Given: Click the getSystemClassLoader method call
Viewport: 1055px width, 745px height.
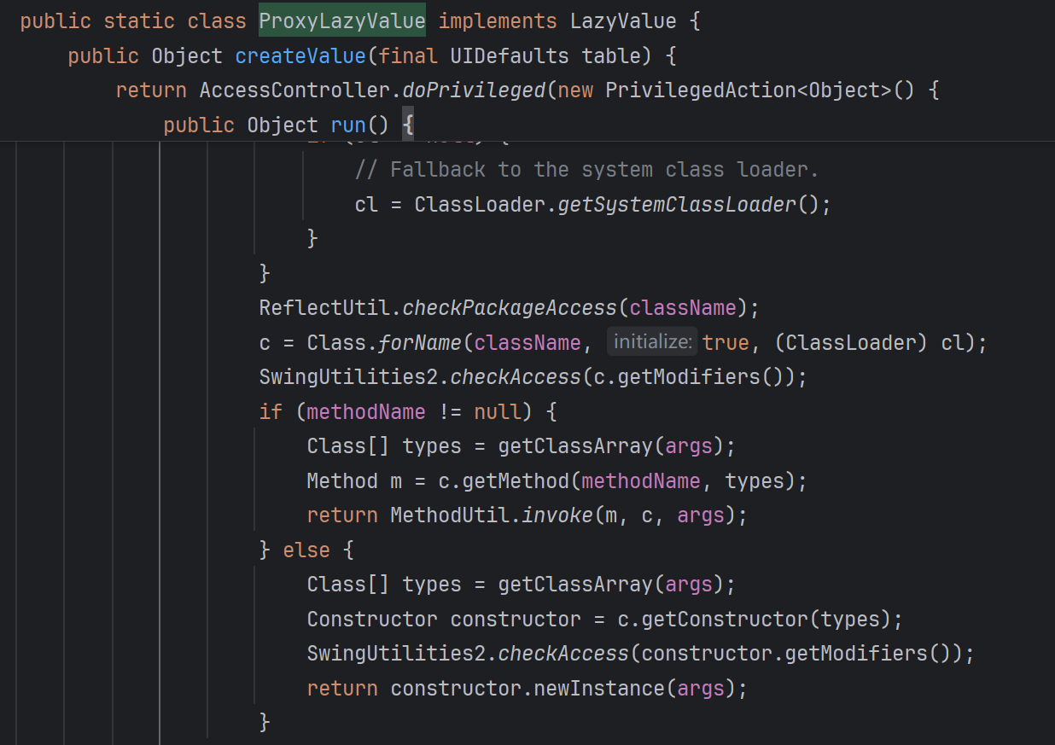Looking at the screenshot, I should pos(676,205).
